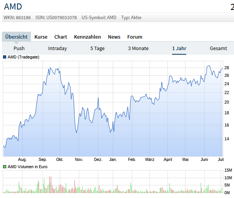The width and height of the screenshot is (234, 198).
Task: Click the Dez. axis label
Action: click(x=98, y=159)
